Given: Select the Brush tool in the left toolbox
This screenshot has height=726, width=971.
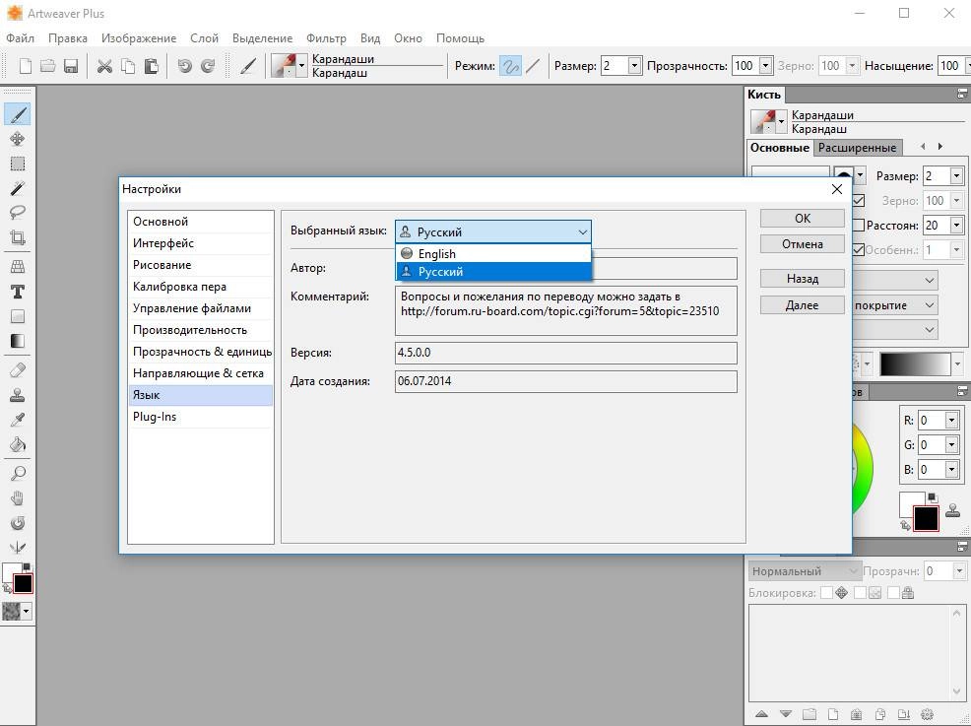Looking at the screenshot, I should 18,114.
